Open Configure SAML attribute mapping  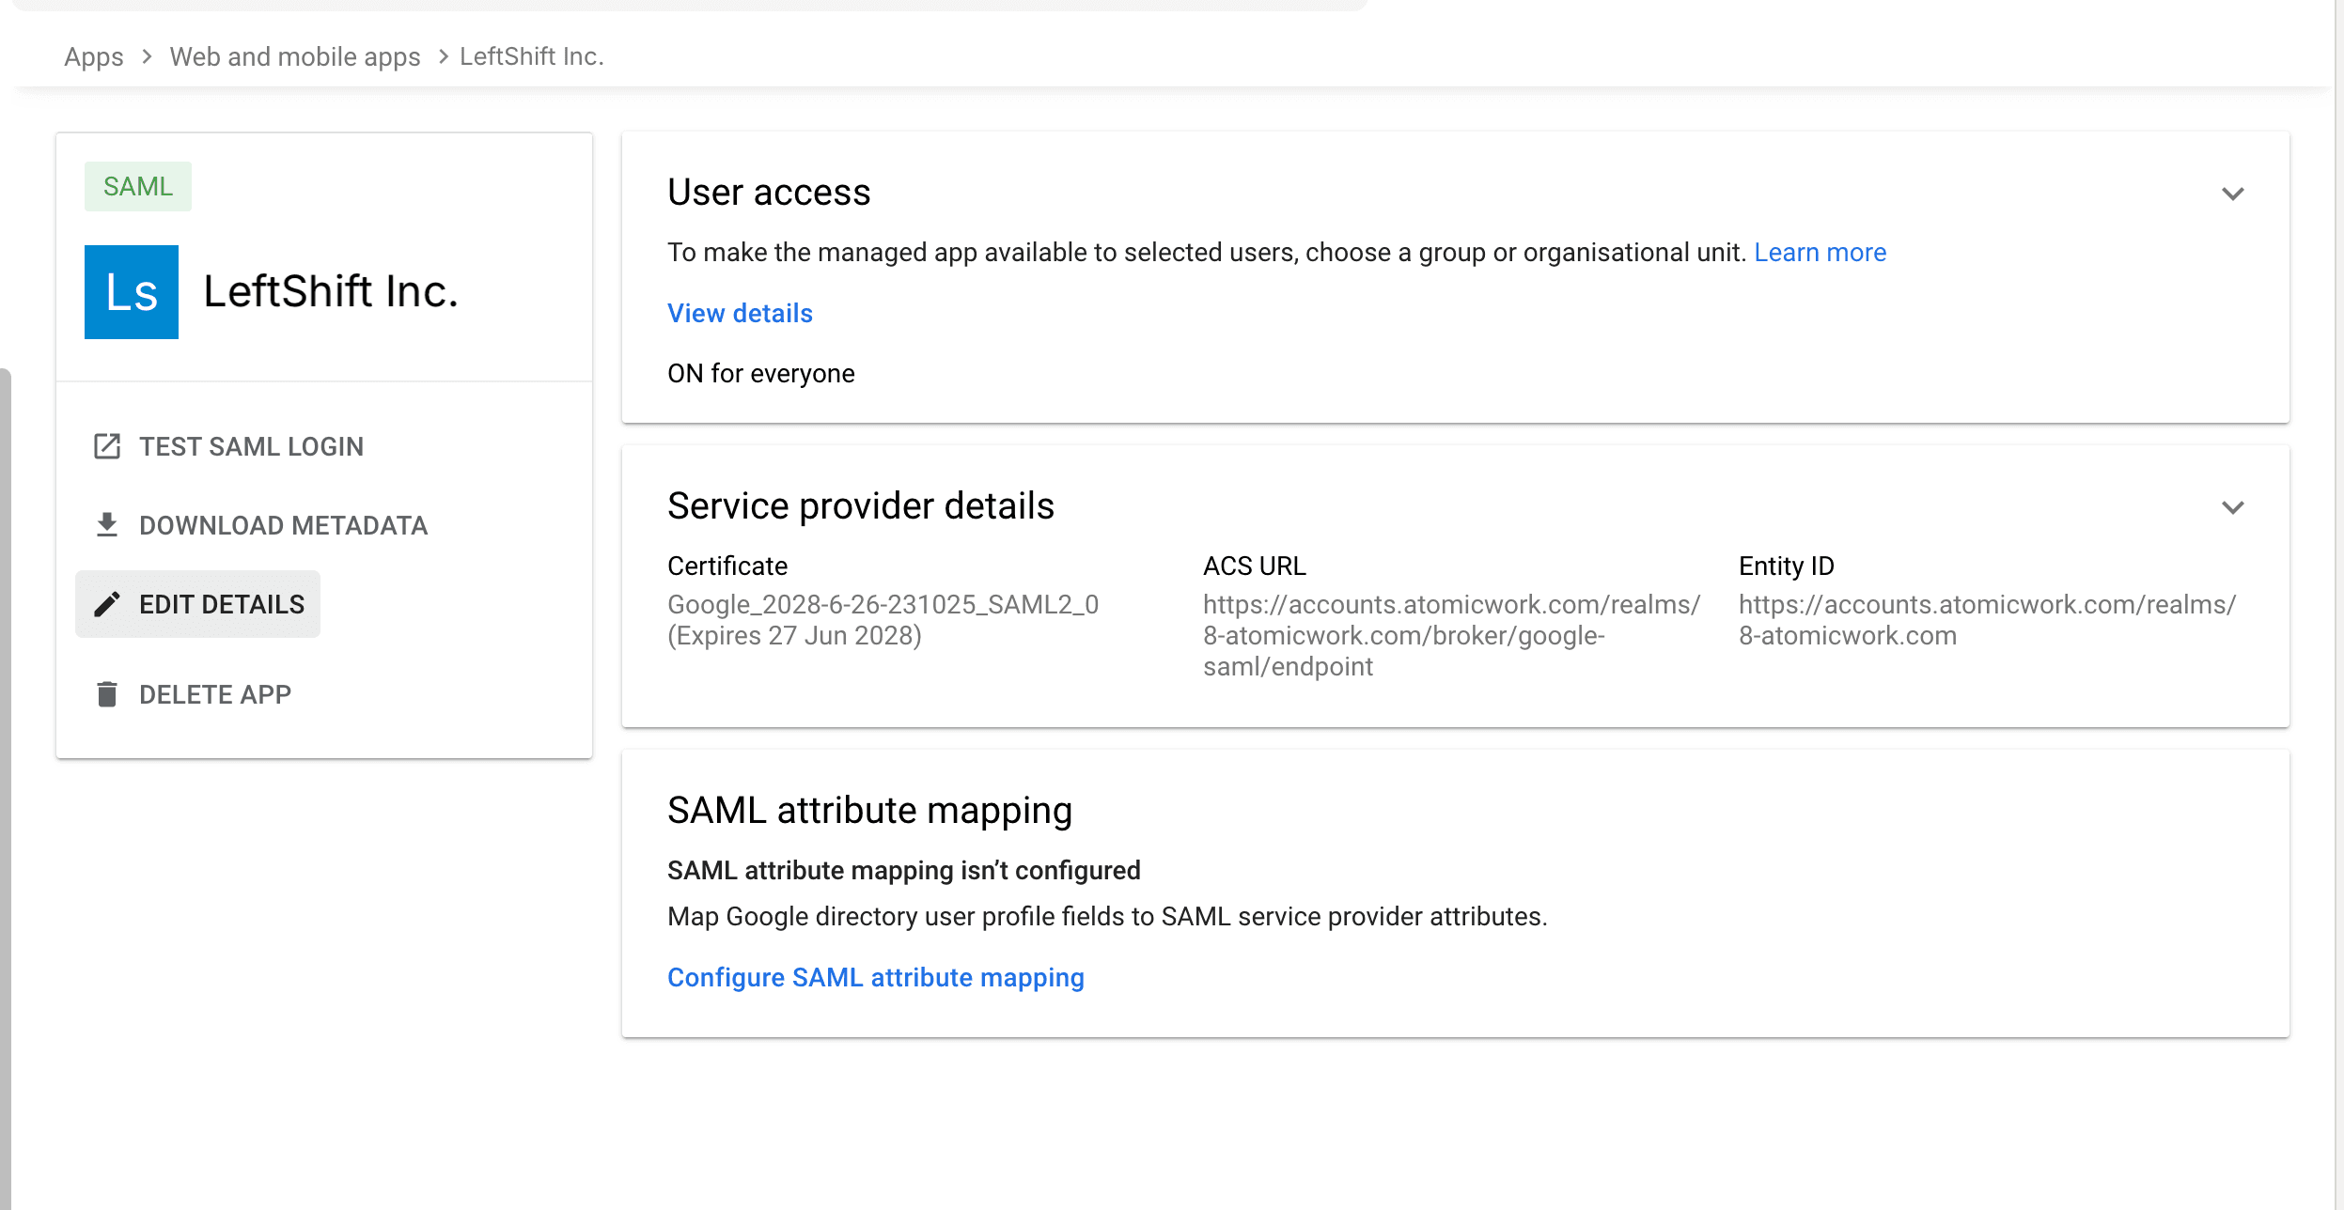876,978
